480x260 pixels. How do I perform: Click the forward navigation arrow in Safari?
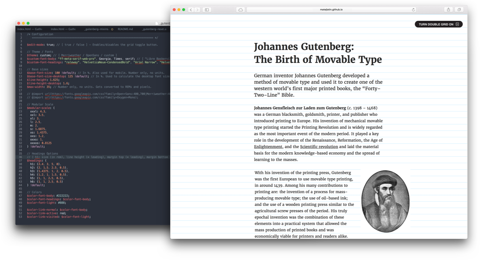(x=198, y=10)
